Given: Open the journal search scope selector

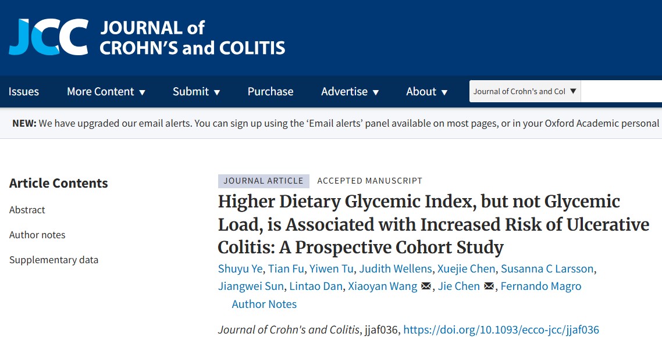Looking at the screenshot, I should pos(525,91).
